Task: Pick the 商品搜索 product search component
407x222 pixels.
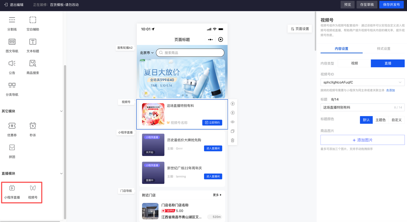Action: [x=33, y=64]
